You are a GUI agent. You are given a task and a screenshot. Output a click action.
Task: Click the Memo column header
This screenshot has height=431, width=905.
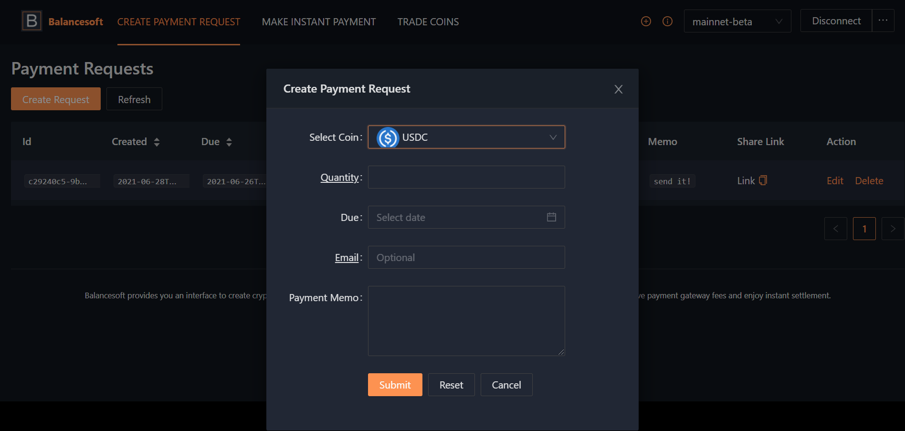pos(663,142)
